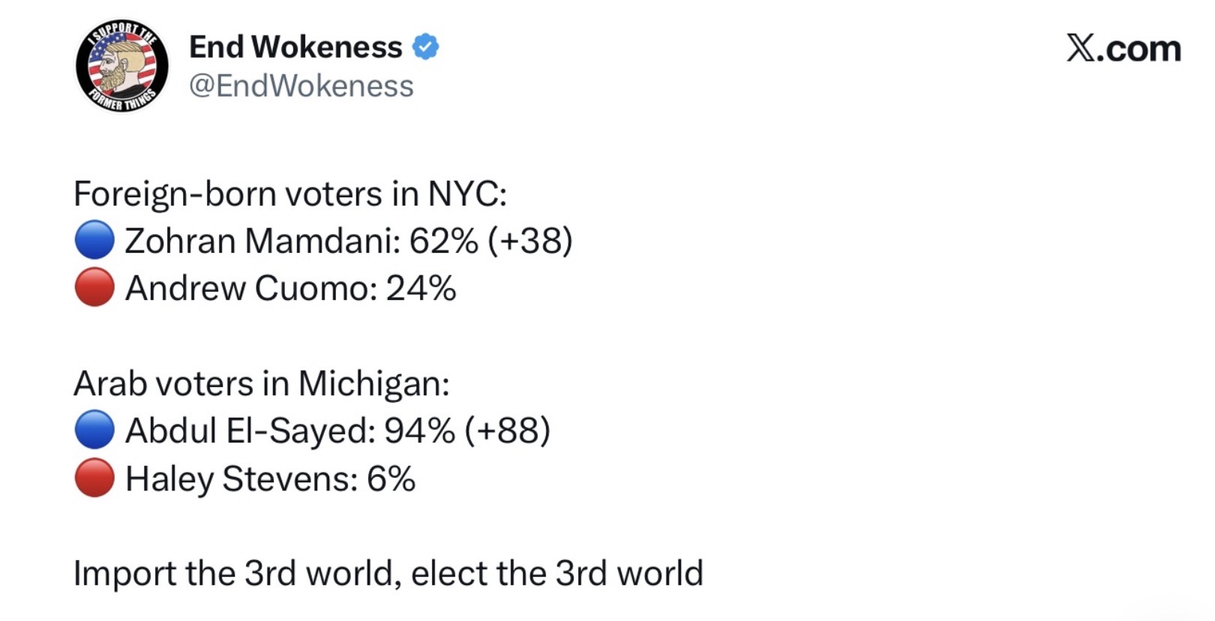
Task: Click the 'Haley Stevens: 6%' text line
Action: 270,479
